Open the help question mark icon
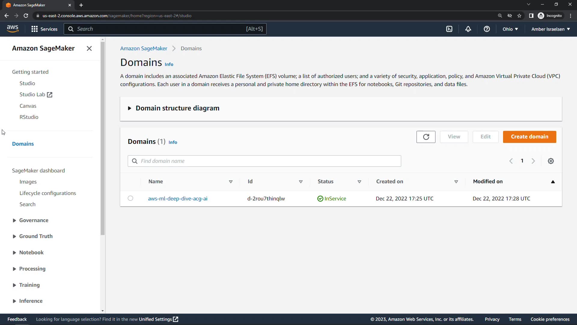 pos(487,29)
